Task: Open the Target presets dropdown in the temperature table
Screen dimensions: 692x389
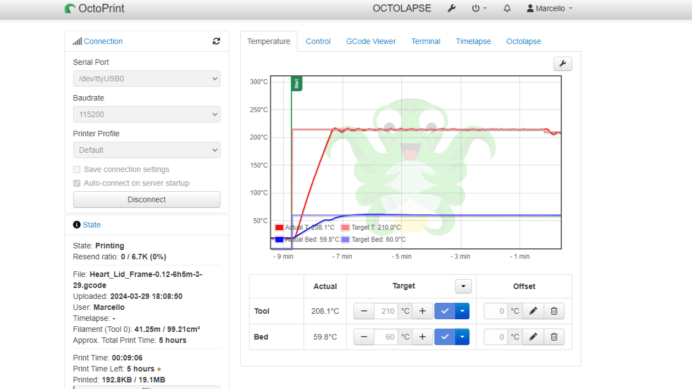Action: pyautogui.click(x=463, y=286)
